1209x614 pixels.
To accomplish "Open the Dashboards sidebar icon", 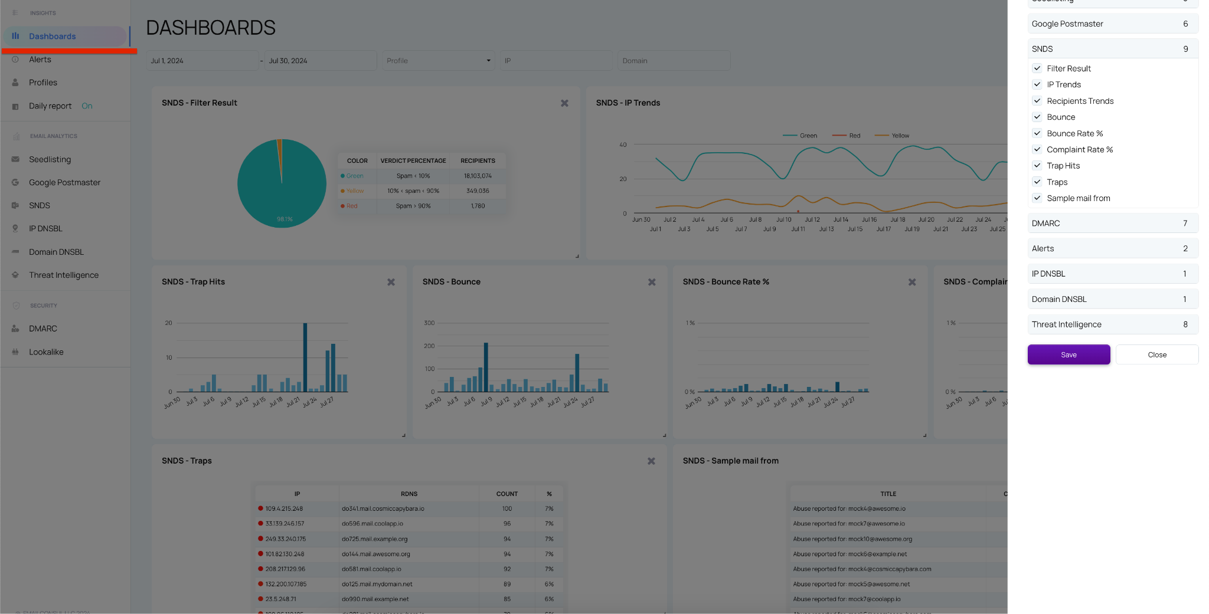I will pyautogui.click(x=15, y=36).
